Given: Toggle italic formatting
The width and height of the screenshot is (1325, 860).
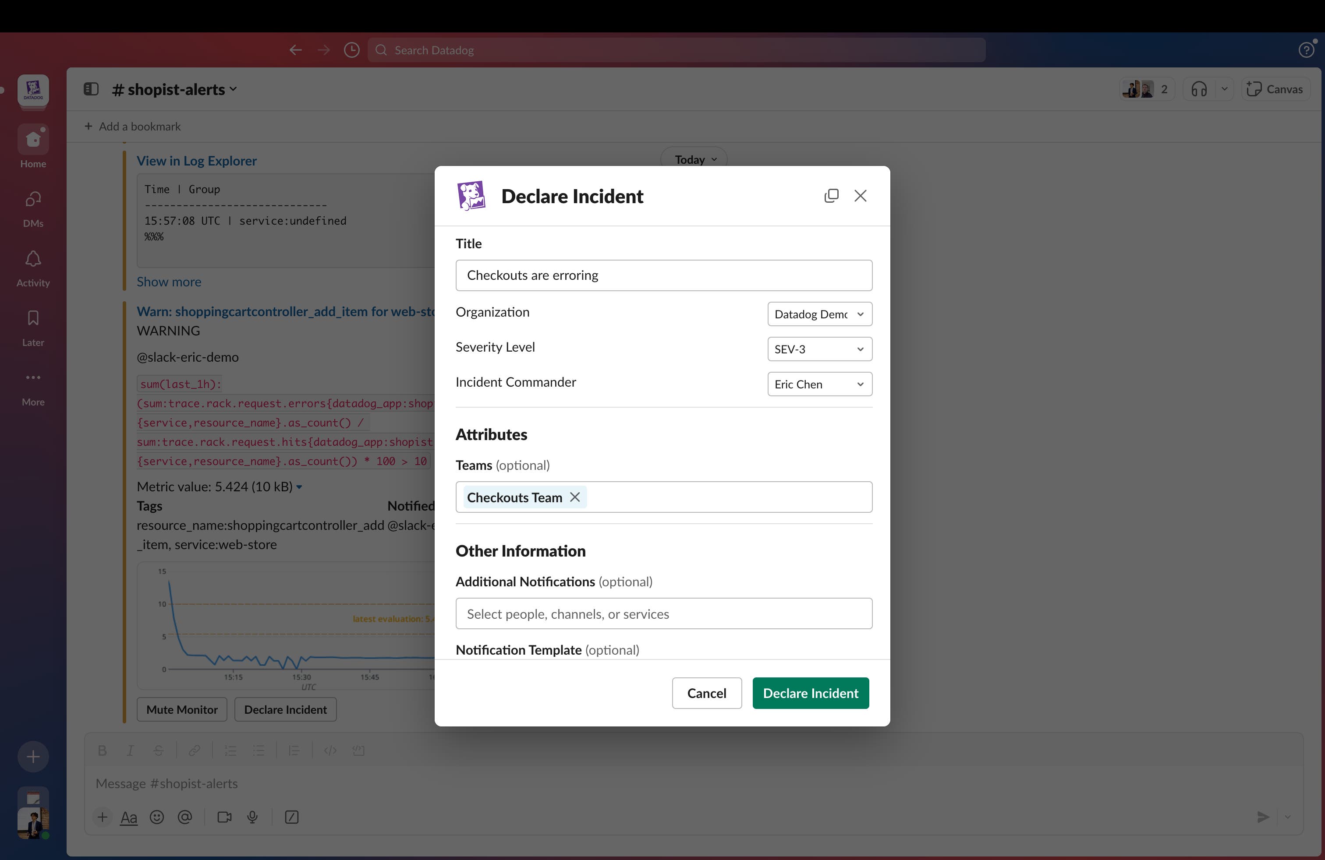Looking at the screenshot, I should point(130,751).
